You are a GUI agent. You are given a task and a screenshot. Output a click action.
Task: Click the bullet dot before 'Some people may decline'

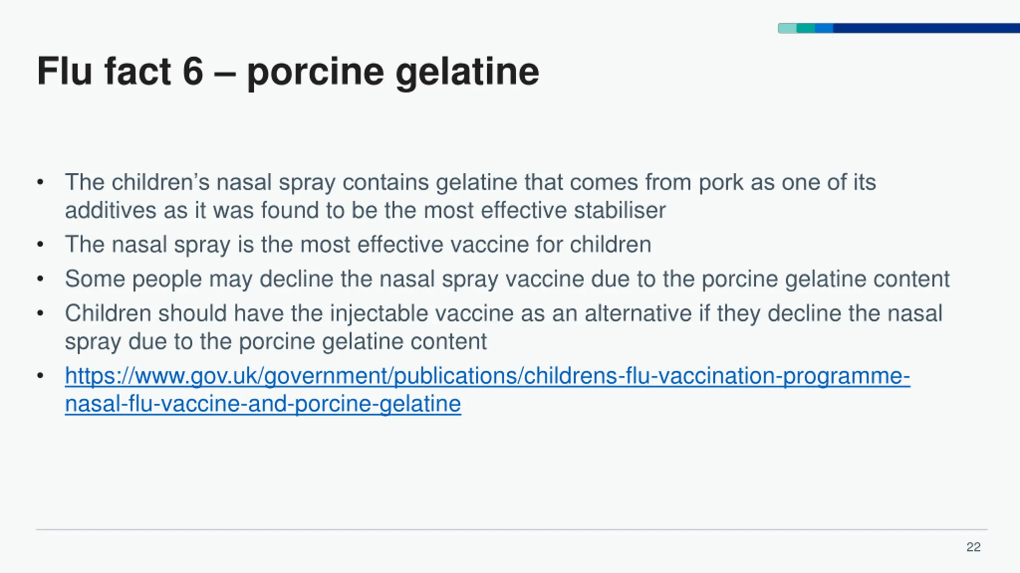tap(40, 279)
